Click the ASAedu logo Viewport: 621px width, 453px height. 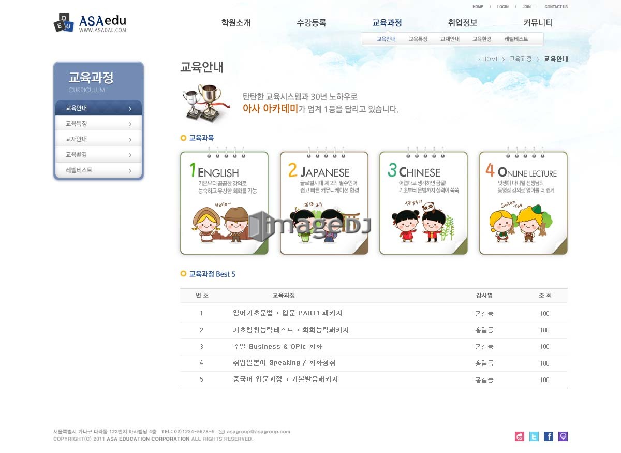pyautogui.click(x=90, y=23)
